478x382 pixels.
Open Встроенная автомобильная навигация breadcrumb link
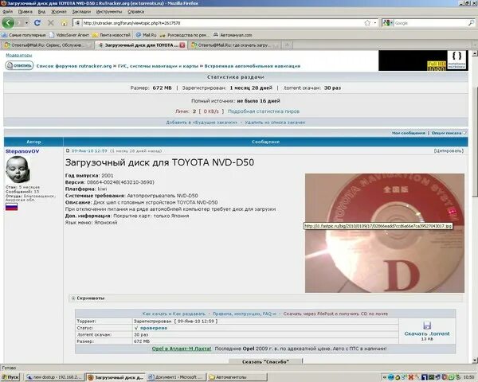click(x=252, y=66)
